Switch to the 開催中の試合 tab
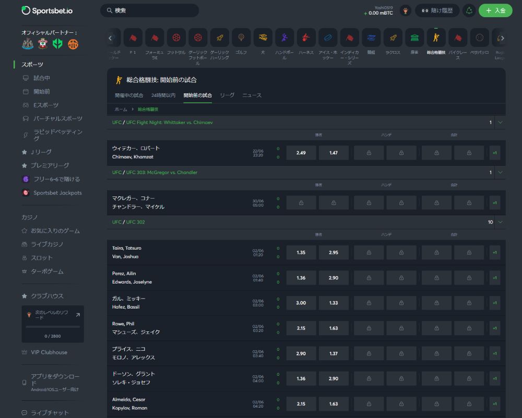522x418 pixels. (129, 95)
